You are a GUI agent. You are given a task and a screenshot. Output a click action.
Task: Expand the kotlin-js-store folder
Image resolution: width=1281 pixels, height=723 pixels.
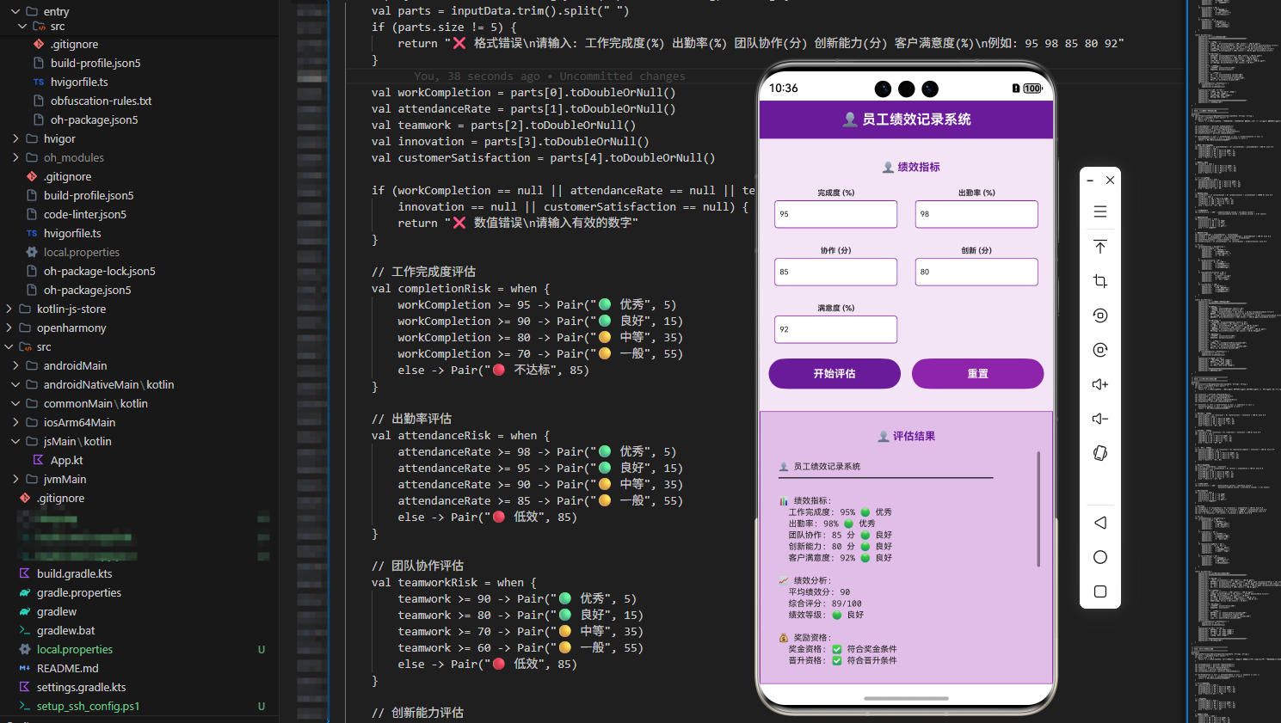(x=9, y=309)
